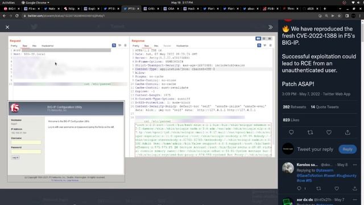364x205 pixels.
Task: Open the tab search dropdown chevron
Action: [x=340, y=9]
